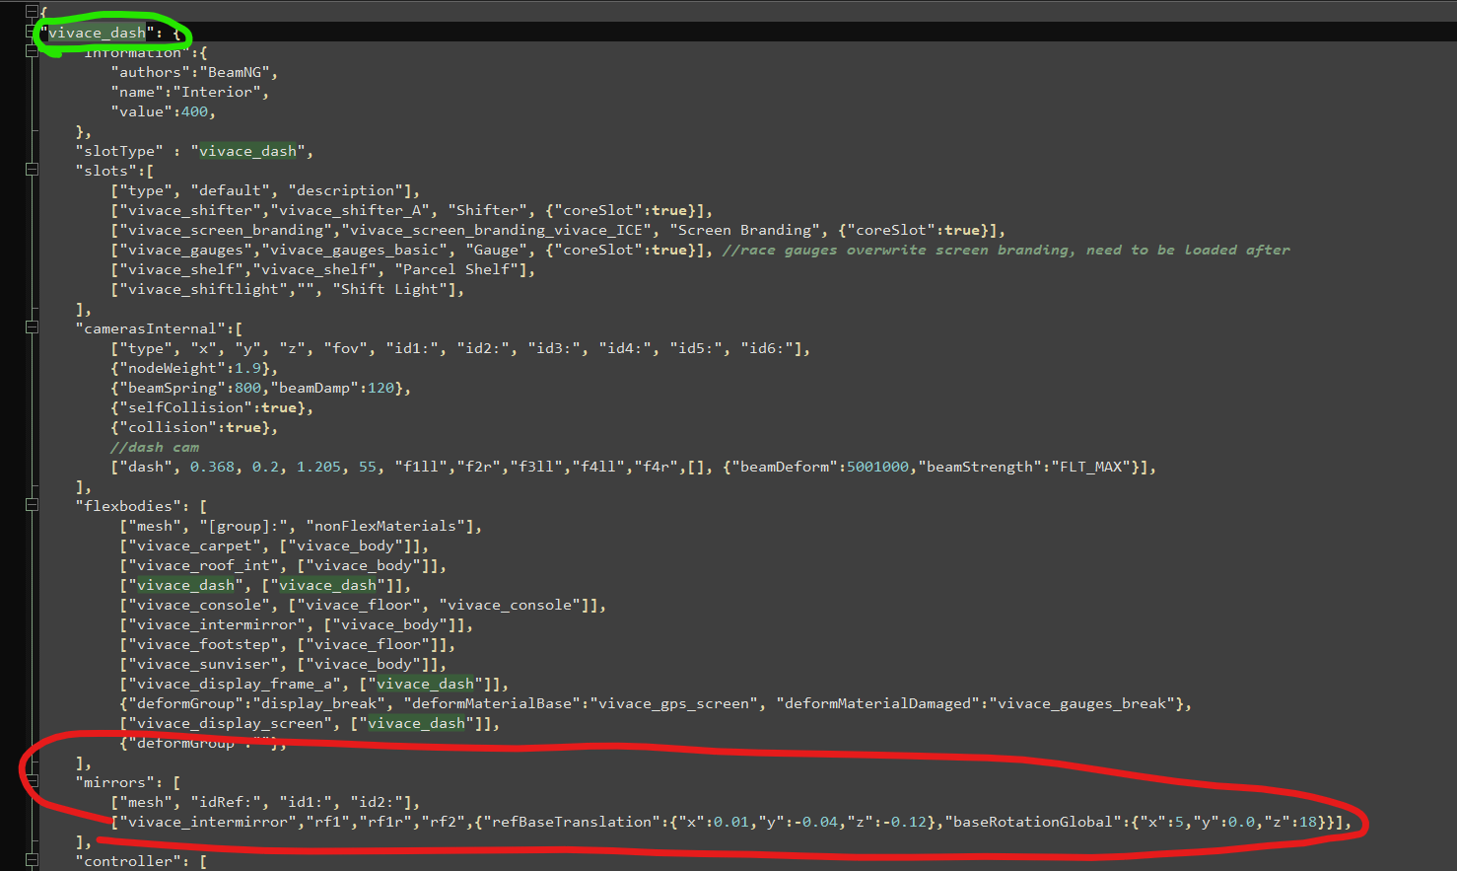Collapse the "flexbodies" array fold marker

tap(31, 505)
